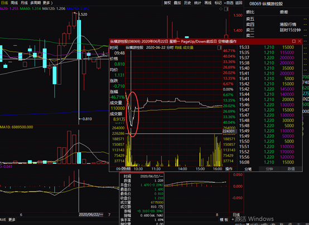The width and height of the screenshot is (309, 225).
Task: Toggle the panel icon in intraday chart header
Action: click(219, 48)
